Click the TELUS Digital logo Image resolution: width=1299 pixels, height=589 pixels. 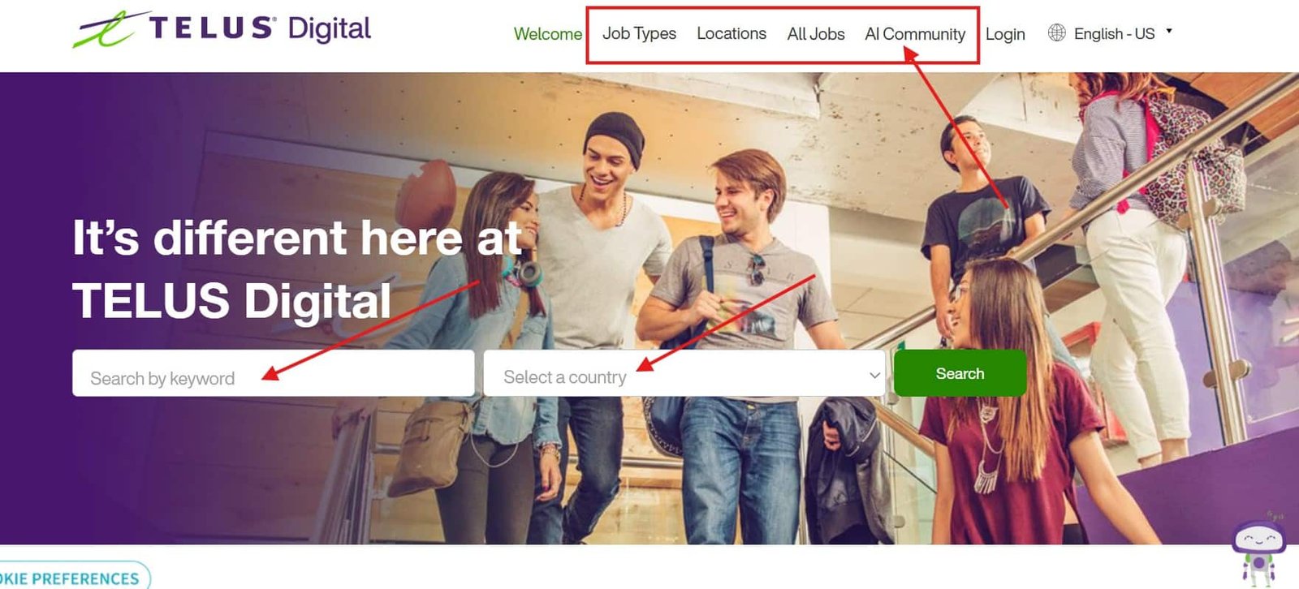[222, 29]
